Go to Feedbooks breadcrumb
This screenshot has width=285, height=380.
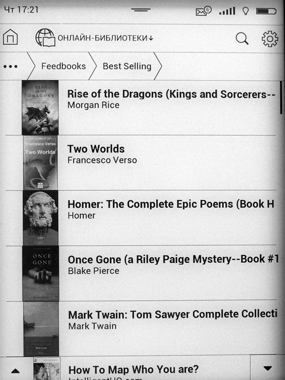click(63, 66)
